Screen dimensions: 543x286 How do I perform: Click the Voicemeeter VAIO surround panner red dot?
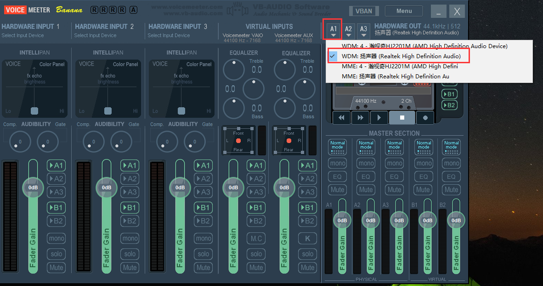pos(238,141)
